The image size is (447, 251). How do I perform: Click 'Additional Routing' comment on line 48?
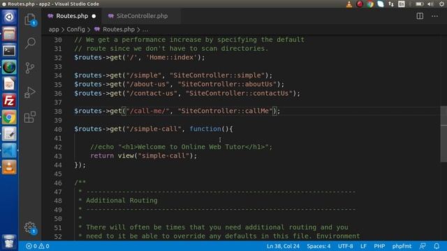(x=122, y=200)
